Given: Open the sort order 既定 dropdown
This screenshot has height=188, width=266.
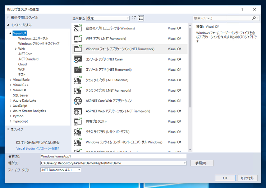Looking at the screenshot, I should (x=108, y=18).
